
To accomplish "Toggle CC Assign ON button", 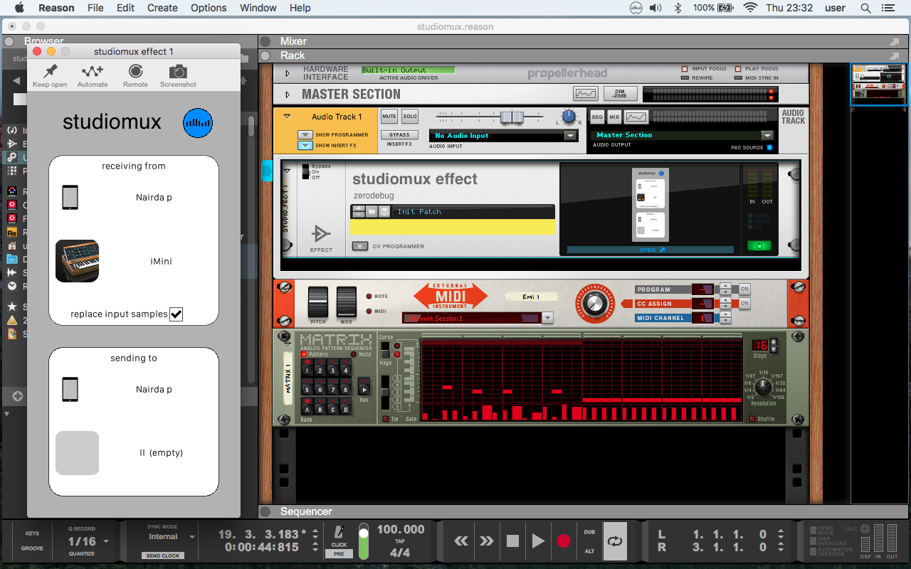I will pyautogui.click(x=744, y=304).
